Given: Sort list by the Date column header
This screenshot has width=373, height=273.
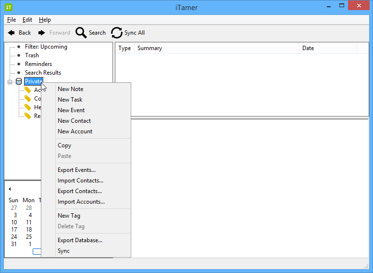Looking at the screenshot, I should [308, 48].
